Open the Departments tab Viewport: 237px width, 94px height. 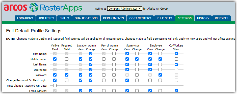pos(114,18)
